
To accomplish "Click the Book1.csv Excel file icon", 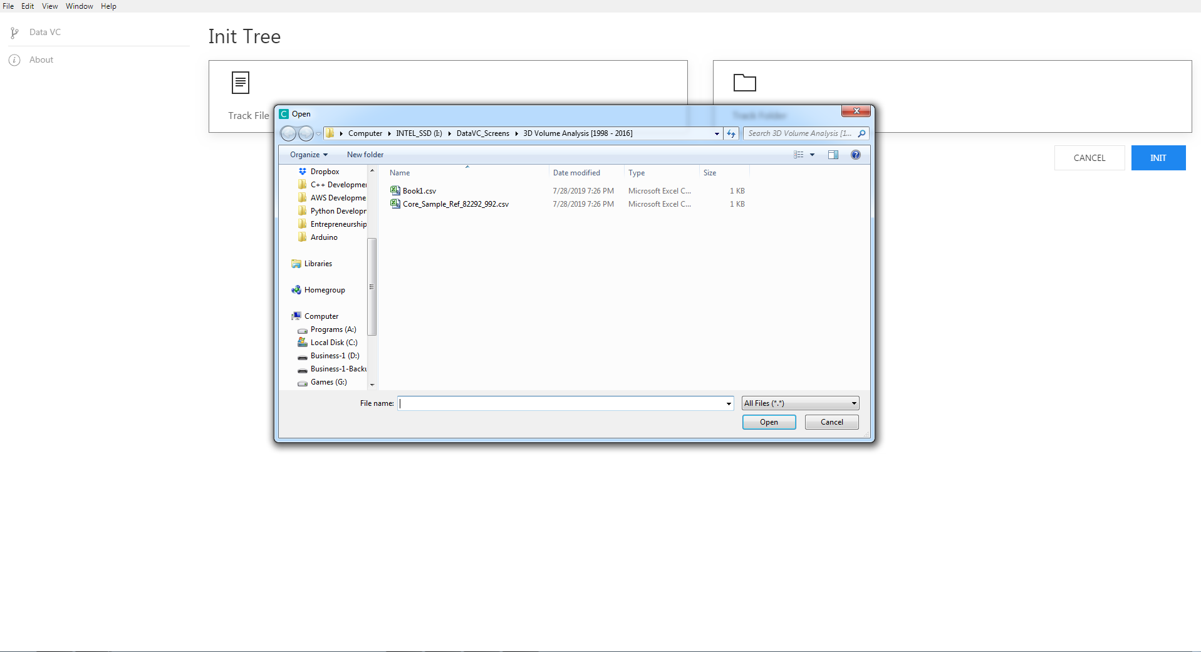I will [395, 190].
